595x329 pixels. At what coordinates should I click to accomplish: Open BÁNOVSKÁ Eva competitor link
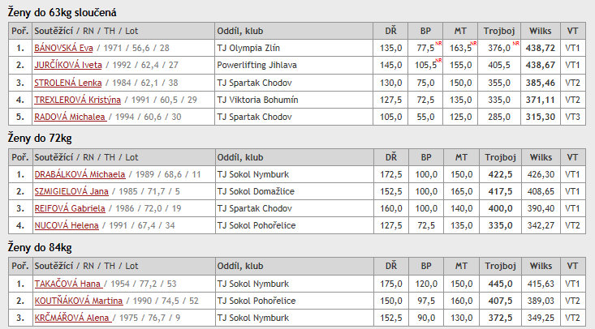click(63, 48)
